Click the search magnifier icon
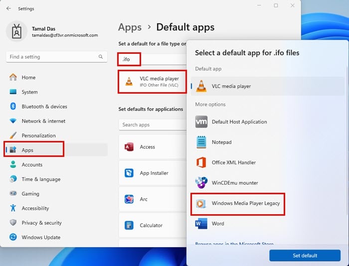The width and height of the screenshot is (349, 266). coord(101,57)
